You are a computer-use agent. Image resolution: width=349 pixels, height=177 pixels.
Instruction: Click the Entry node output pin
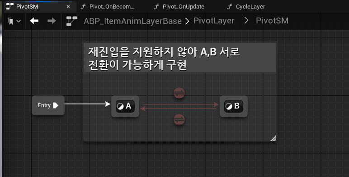tap(56, 105)
